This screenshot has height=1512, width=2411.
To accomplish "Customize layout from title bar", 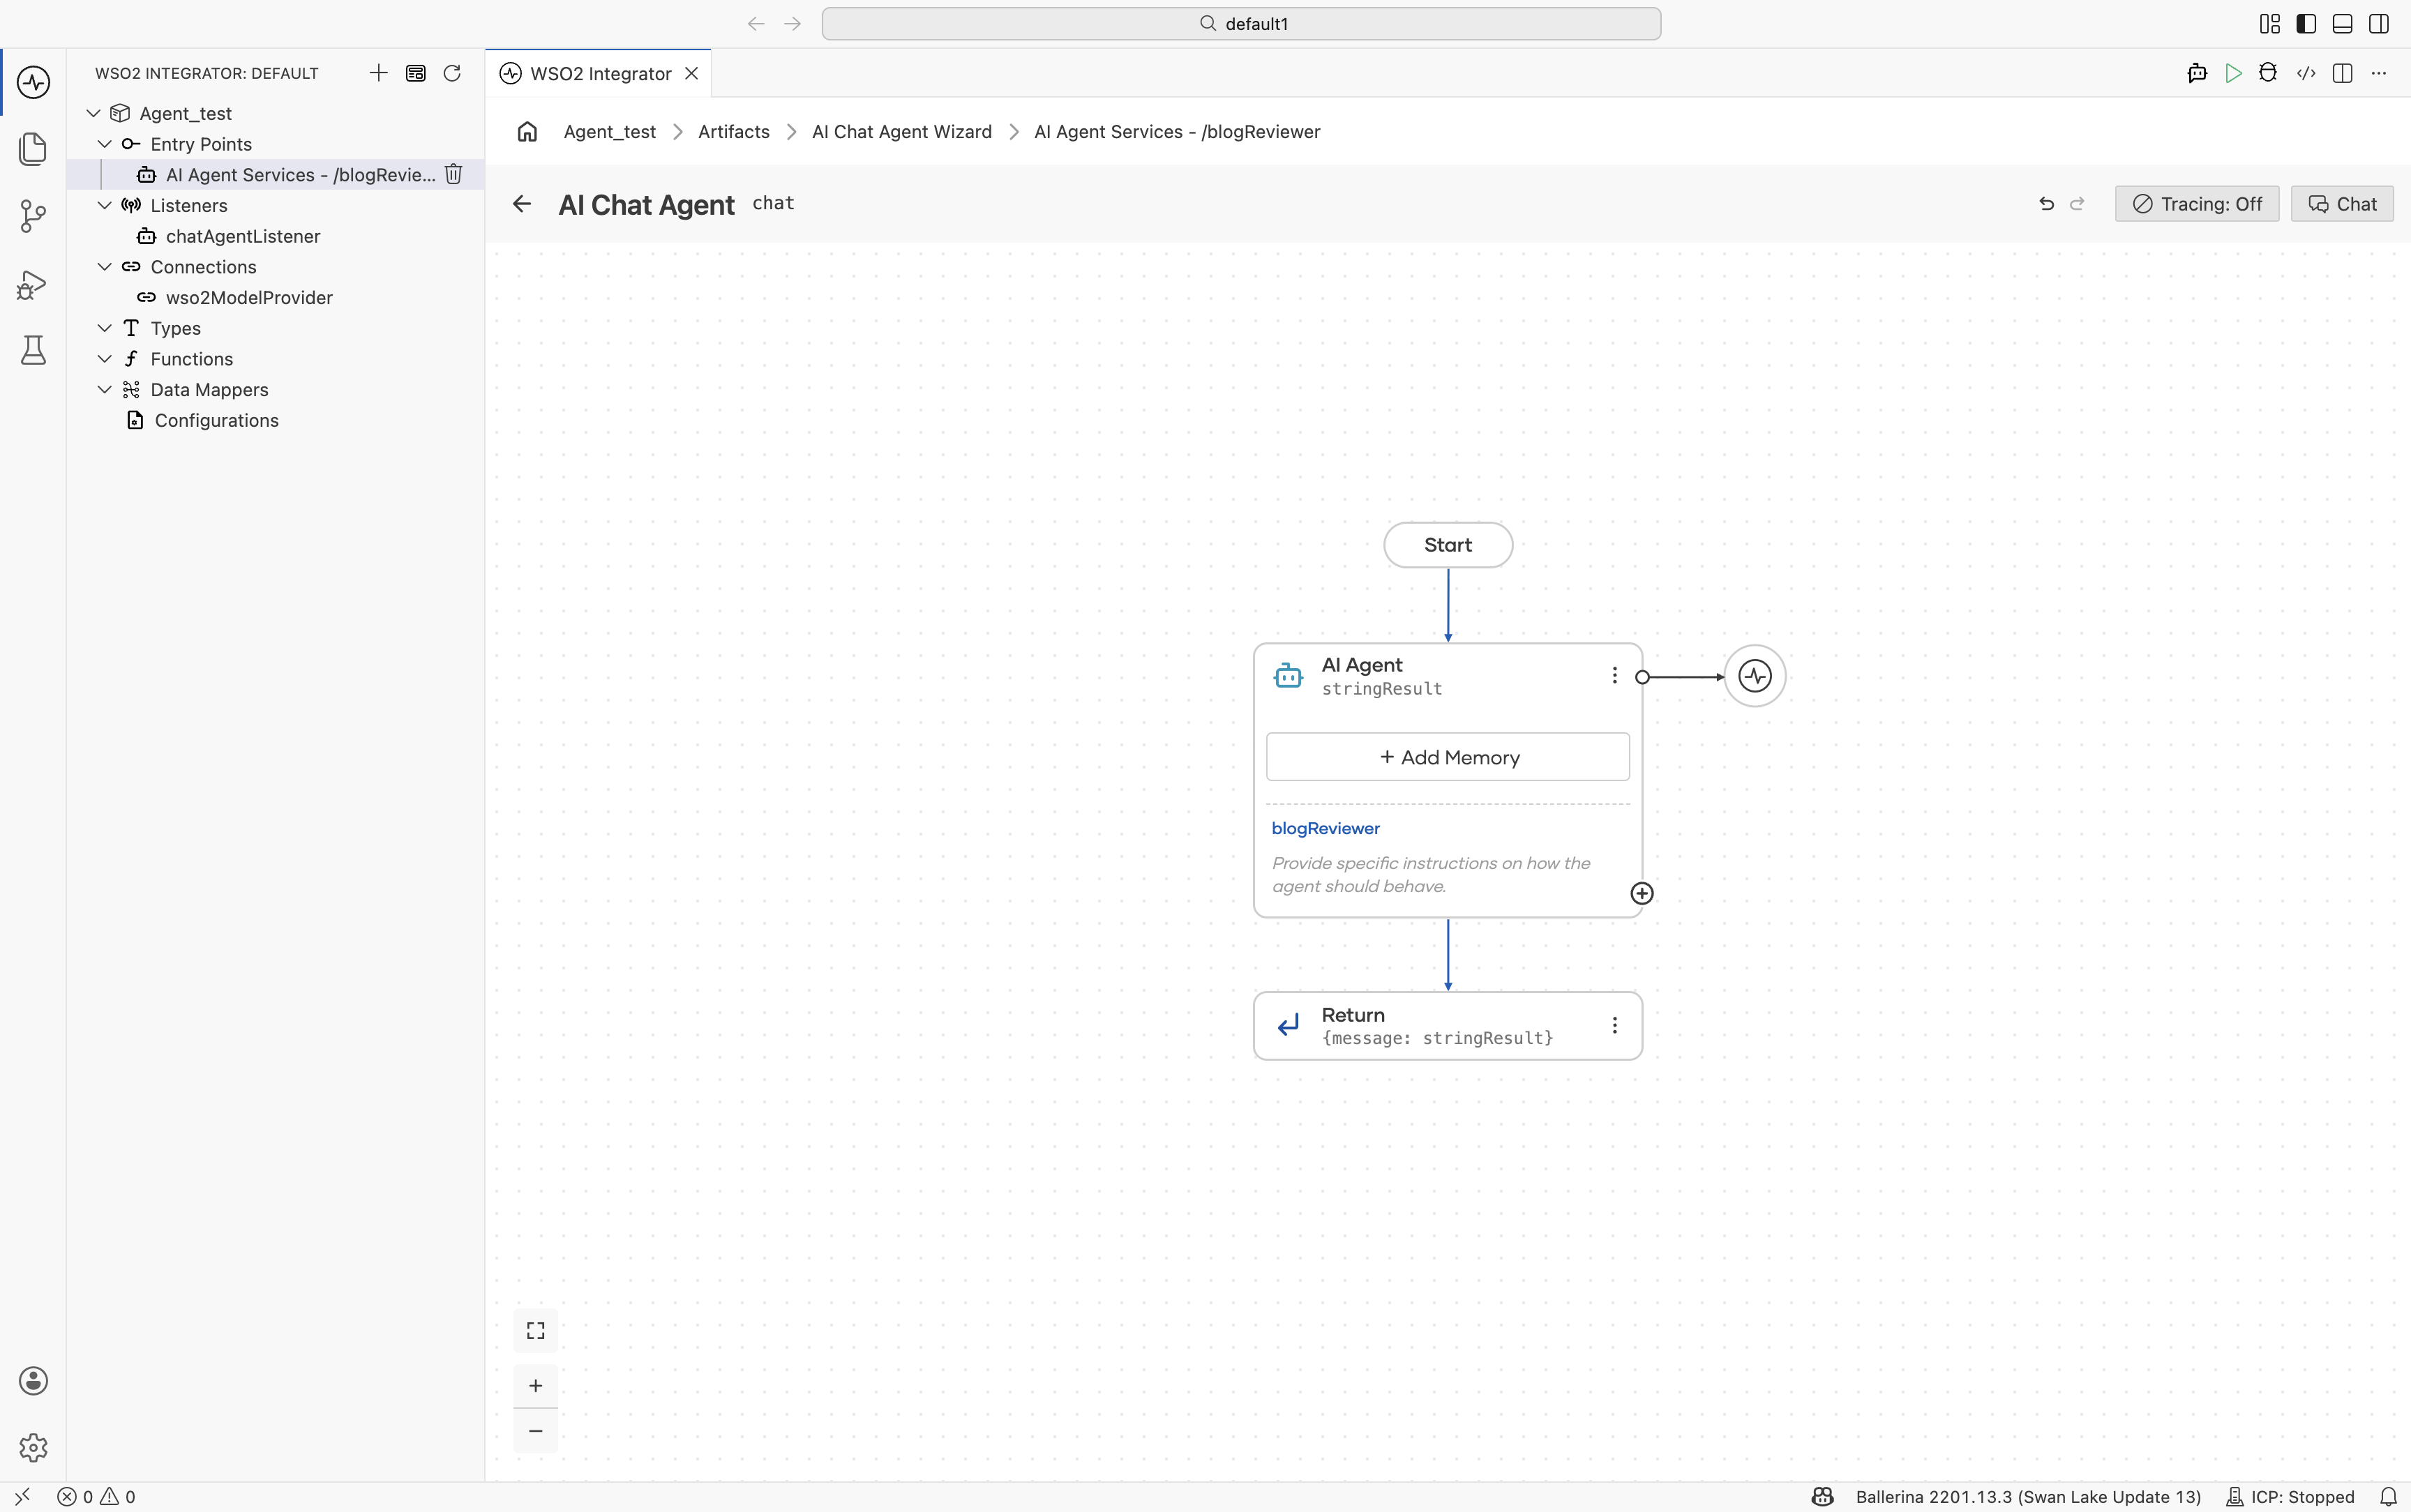I will click(2270, 24).
